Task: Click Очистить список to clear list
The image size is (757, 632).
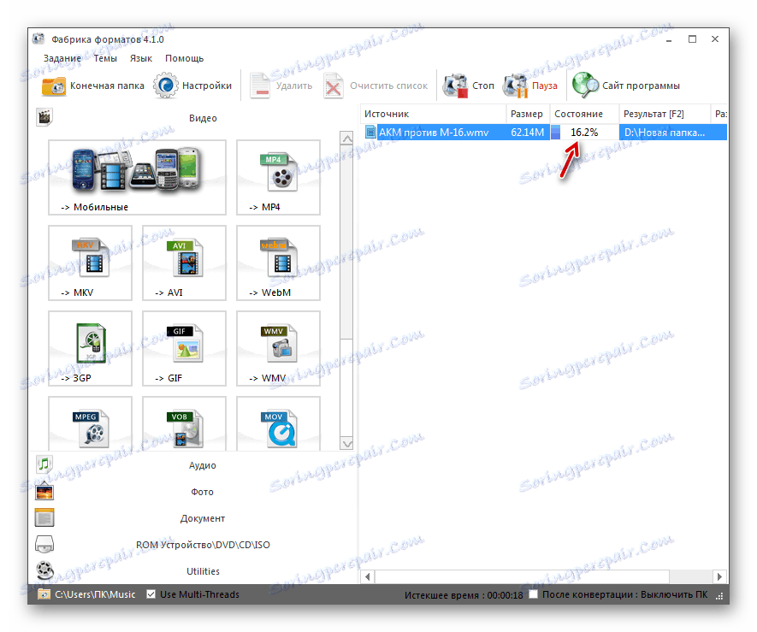Action: click(x=376, y=86)
